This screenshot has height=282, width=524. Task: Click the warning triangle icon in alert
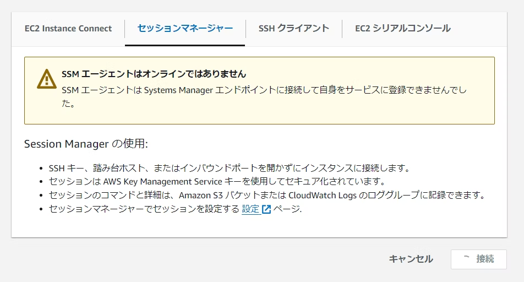tap(47, 79)
